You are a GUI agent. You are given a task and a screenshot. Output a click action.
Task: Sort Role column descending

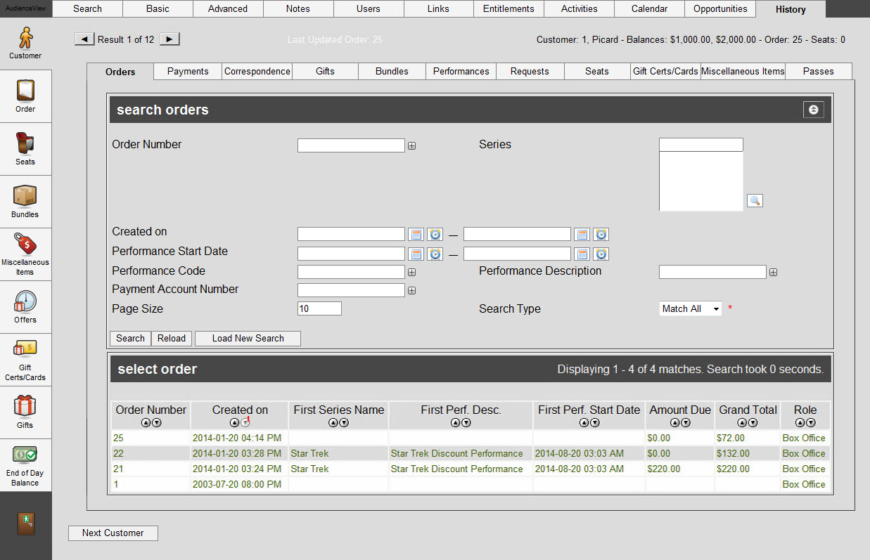(x=811, y=422)
